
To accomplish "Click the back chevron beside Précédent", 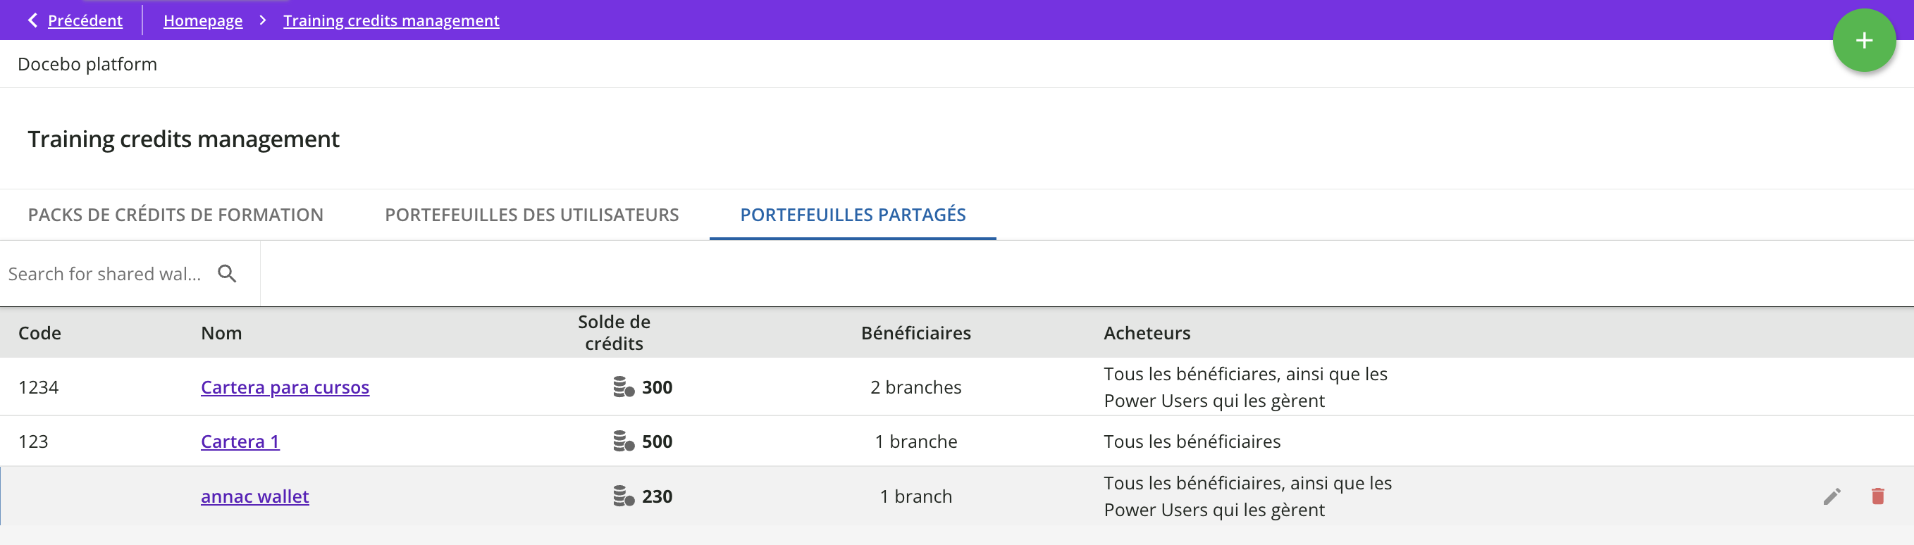I will tap(32, 20).
